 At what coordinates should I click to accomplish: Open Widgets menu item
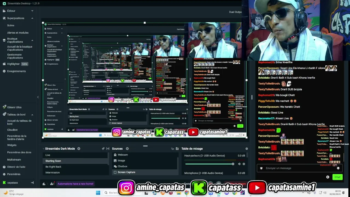click(12, 145)
